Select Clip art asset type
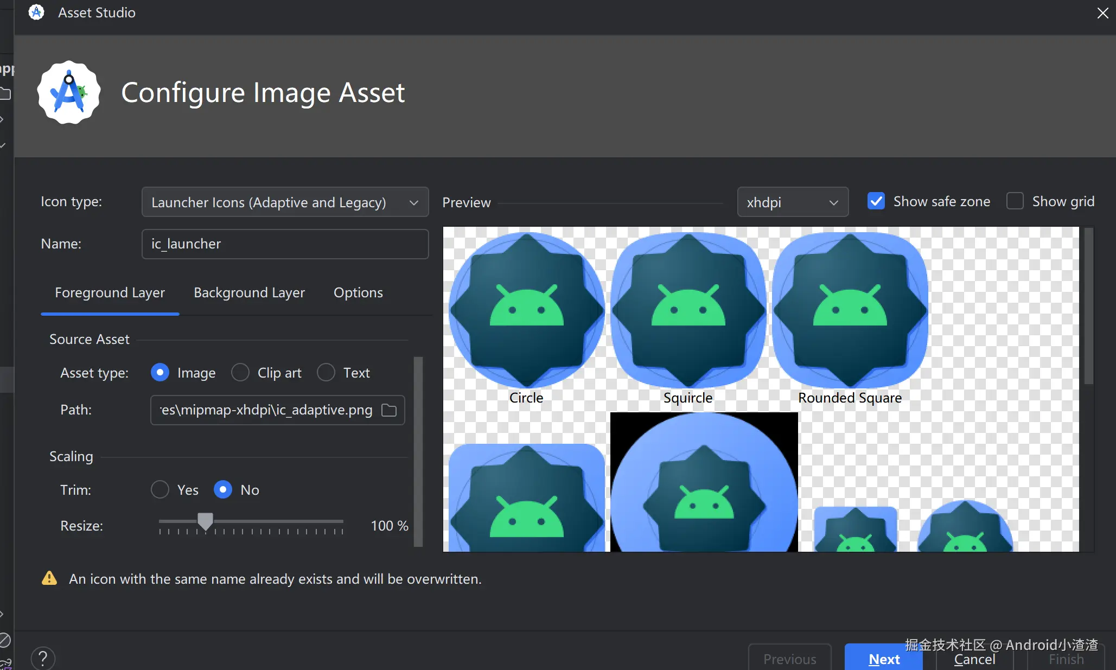Viewport: 1116px width, 670px height. (240, 373)
